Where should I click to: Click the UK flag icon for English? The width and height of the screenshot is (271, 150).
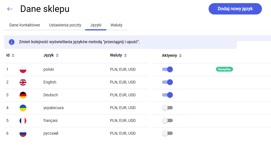(x=23, y=82)
